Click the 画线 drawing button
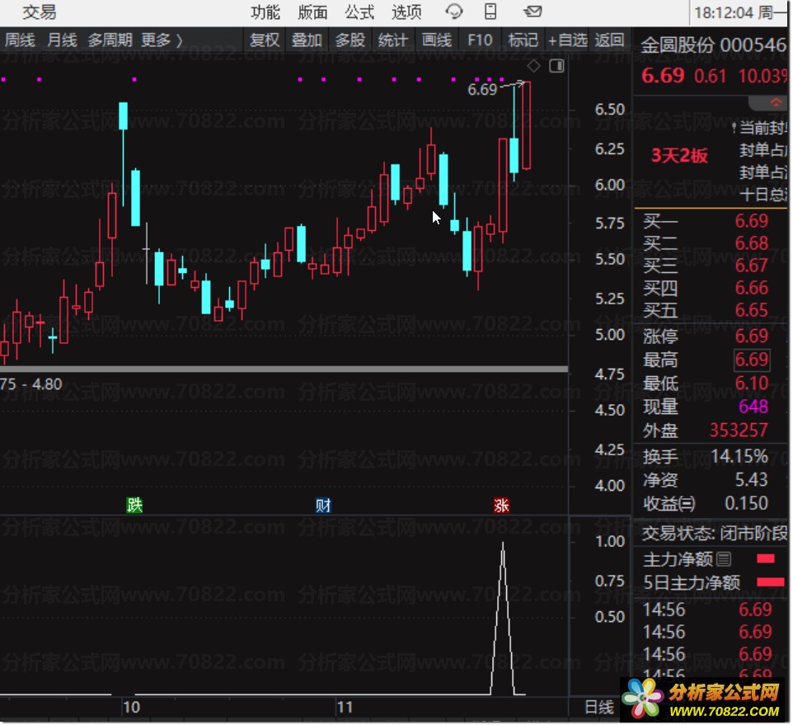Viewport: 793px width, 725px height. (436, 40)
